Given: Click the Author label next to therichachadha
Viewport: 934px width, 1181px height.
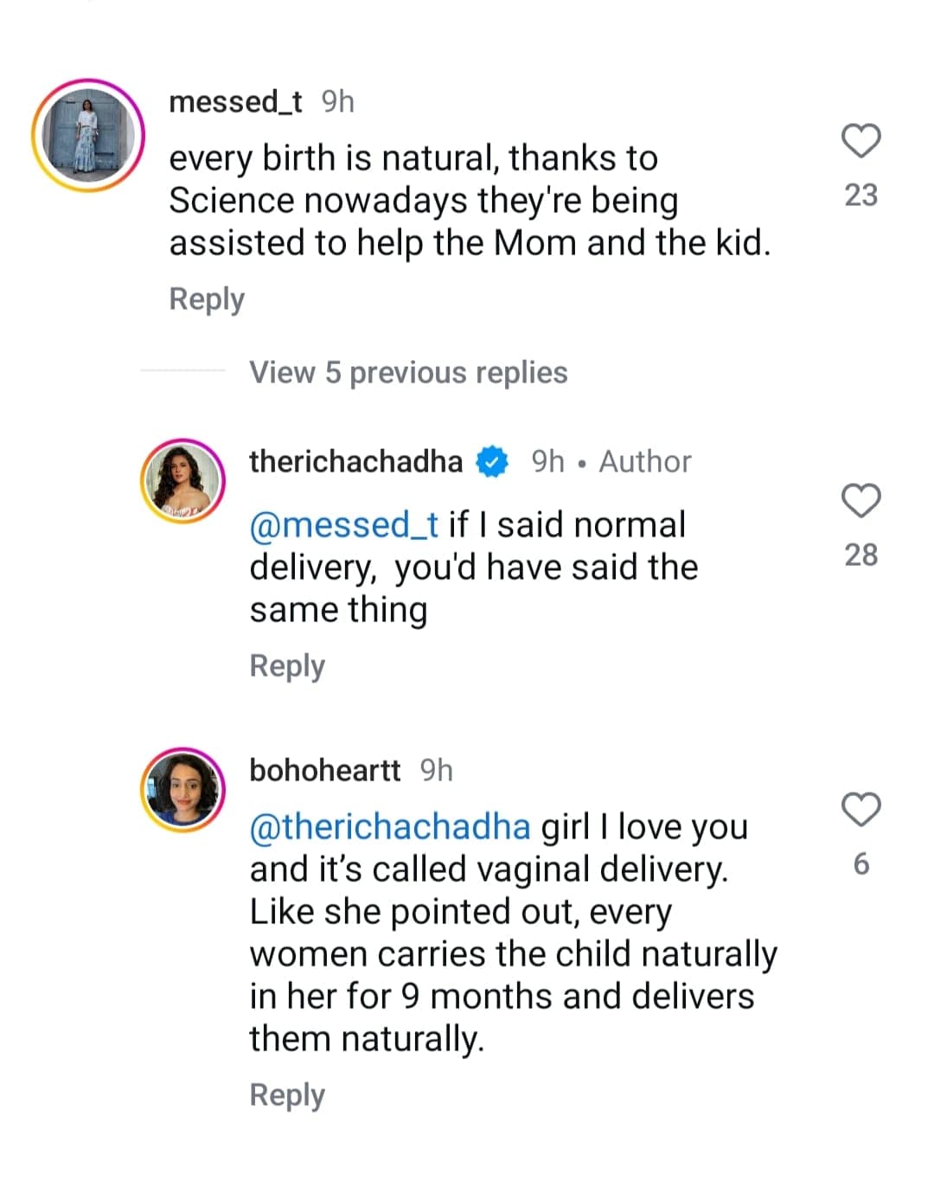Looking at the screenshot, I should [x=645, y=462].
